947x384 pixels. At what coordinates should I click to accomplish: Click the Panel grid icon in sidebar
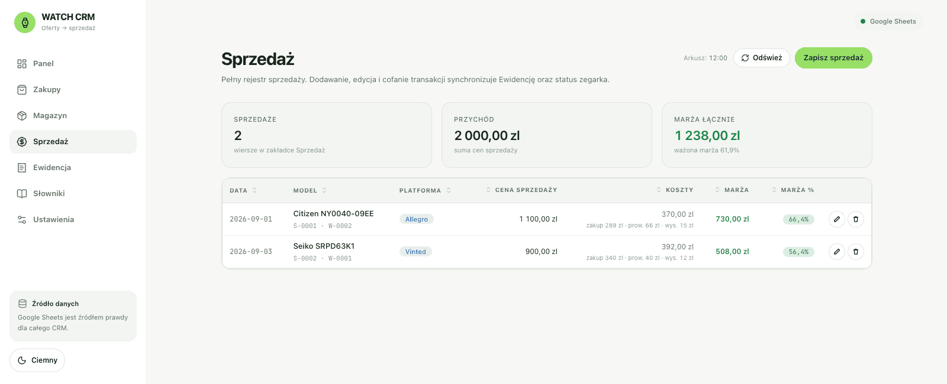pyautogui.click(x=22, y=64)
